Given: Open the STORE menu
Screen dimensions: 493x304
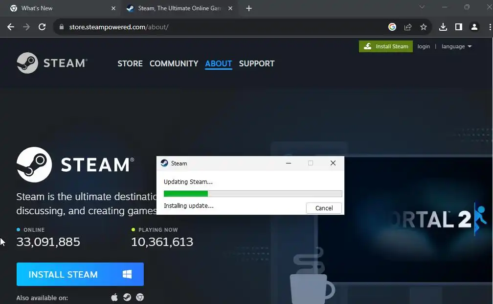Looking at the screenshot, I should (130, 64).
